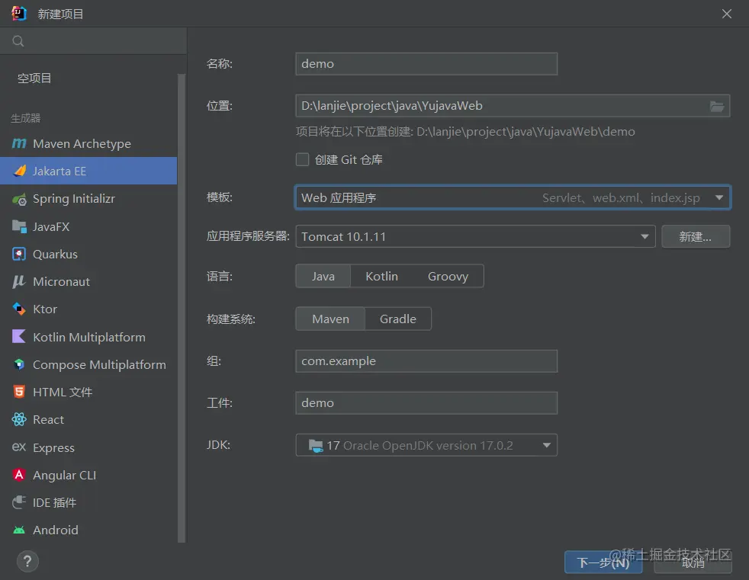Select the Ktor row label

(45, 309)
